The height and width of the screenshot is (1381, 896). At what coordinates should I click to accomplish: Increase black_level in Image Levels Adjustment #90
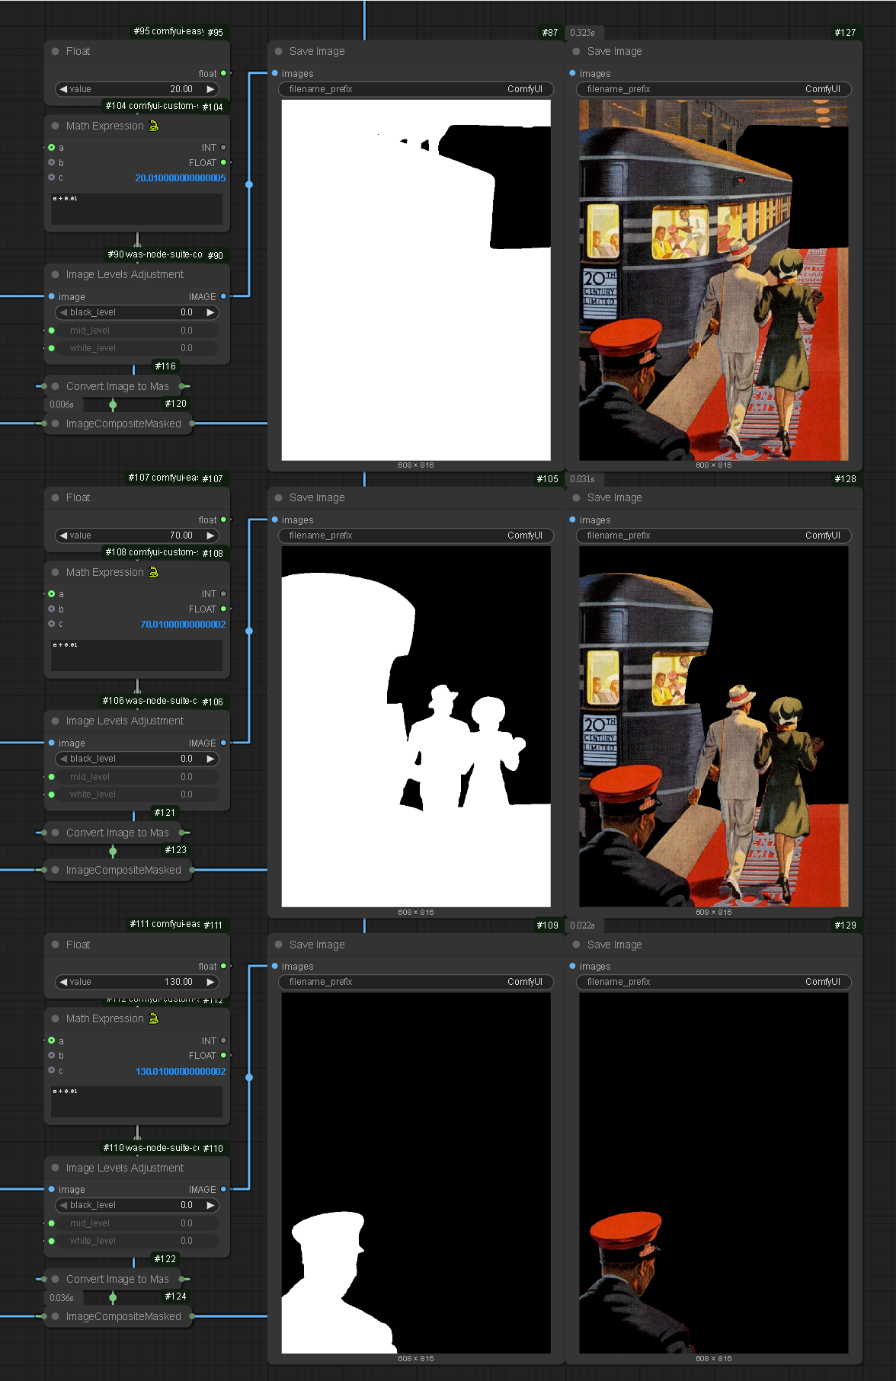click(210, 312)
